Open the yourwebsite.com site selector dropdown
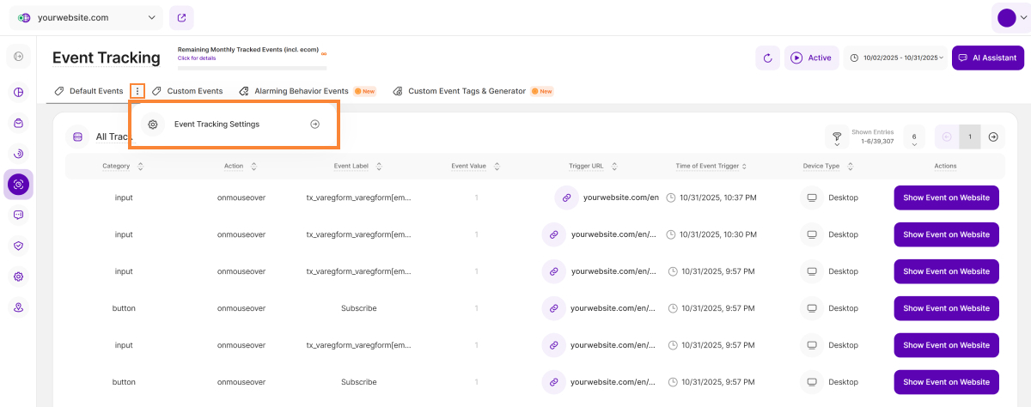The width and height of the screenshot is (1031, 407). pyautogui.click(x=85, y=17)
